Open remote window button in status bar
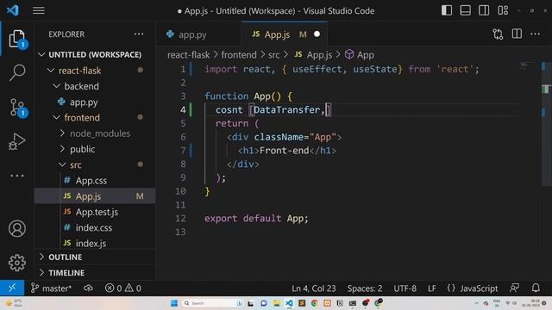The image size is (552, 310). [12, 288]
